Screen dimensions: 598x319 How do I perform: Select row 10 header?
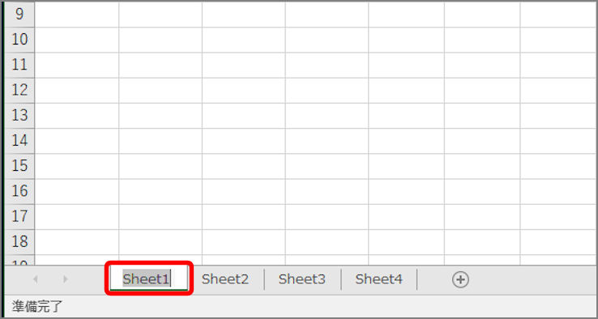pyautogui.click(x=19, y=40)
